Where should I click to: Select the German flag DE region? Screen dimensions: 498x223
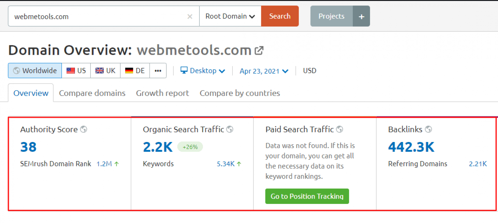point(134,71)
